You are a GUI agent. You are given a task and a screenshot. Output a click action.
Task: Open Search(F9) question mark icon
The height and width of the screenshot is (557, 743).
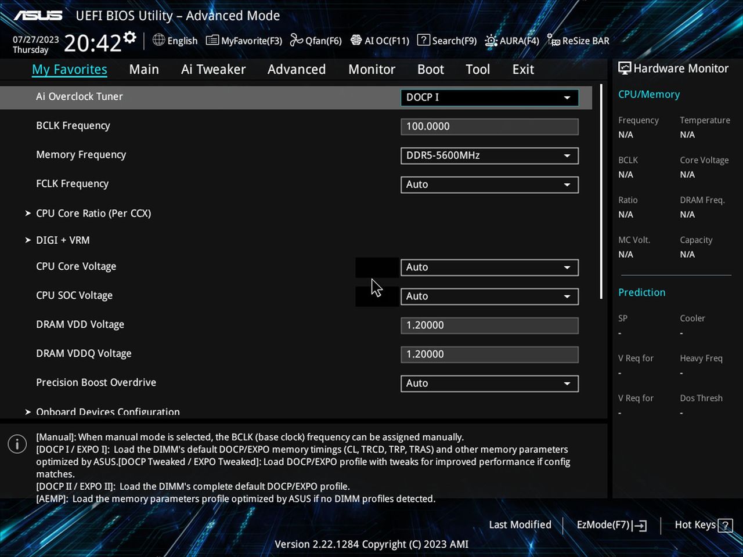(424, 40)
